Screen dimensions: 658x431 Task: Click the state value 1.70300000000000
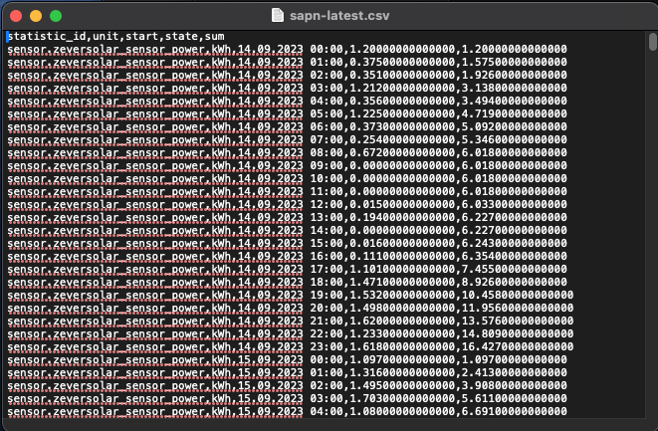coord(402,399)
